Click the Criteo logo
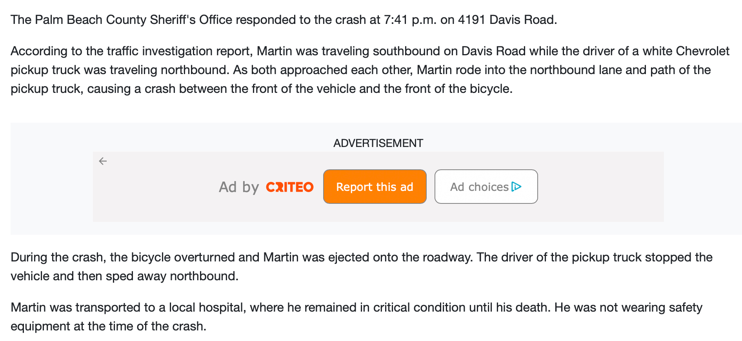 coord(289,187)
